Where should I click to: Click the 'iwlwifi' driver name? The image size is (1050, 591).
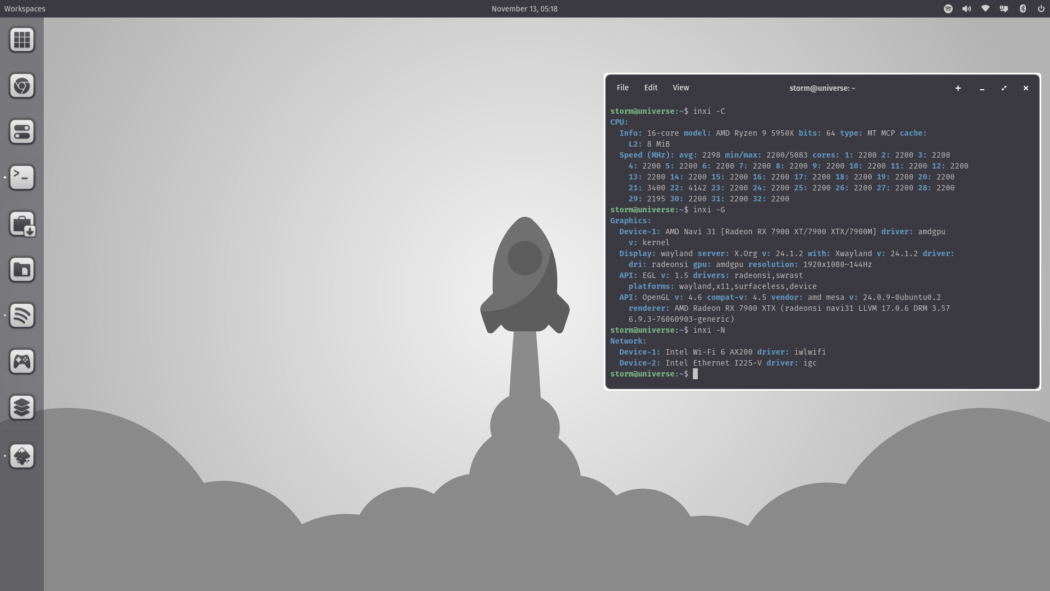click(810, 352)
